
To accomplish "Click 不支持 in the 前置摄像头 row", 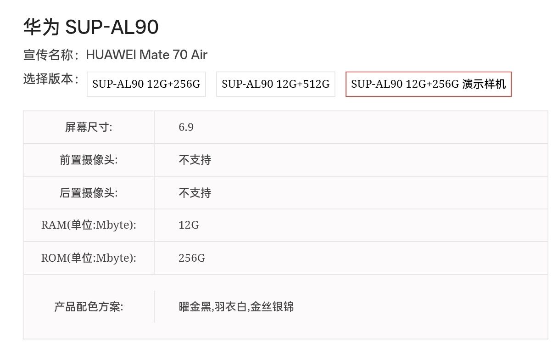I will 195,160.
